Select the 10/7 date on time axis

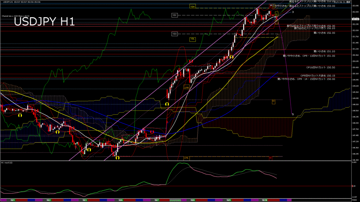157,200
